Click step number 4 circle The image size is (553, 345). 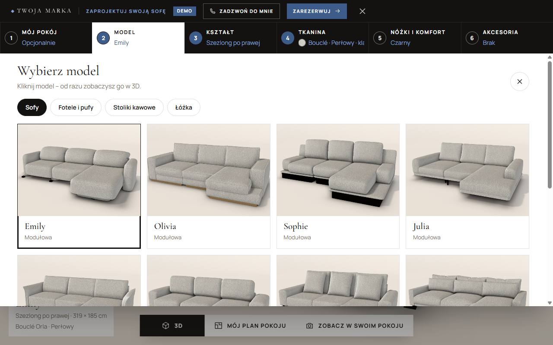(288, 38)
